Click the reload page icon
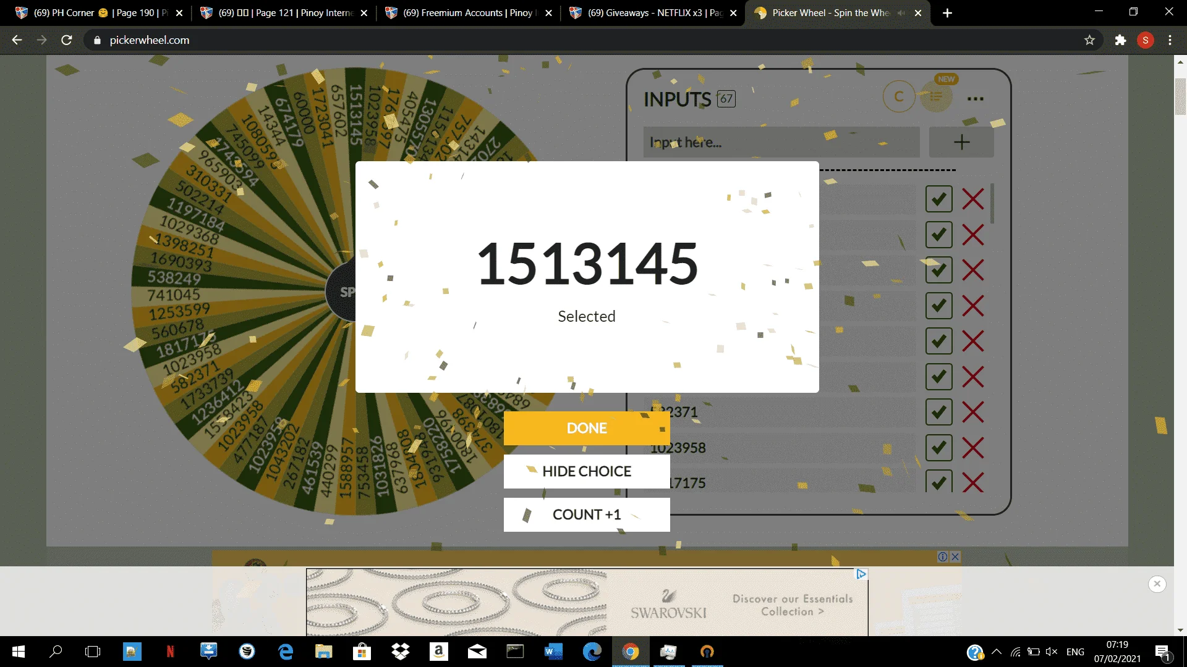The width and height of the screenshot is (1187, 667). [67, 40]
